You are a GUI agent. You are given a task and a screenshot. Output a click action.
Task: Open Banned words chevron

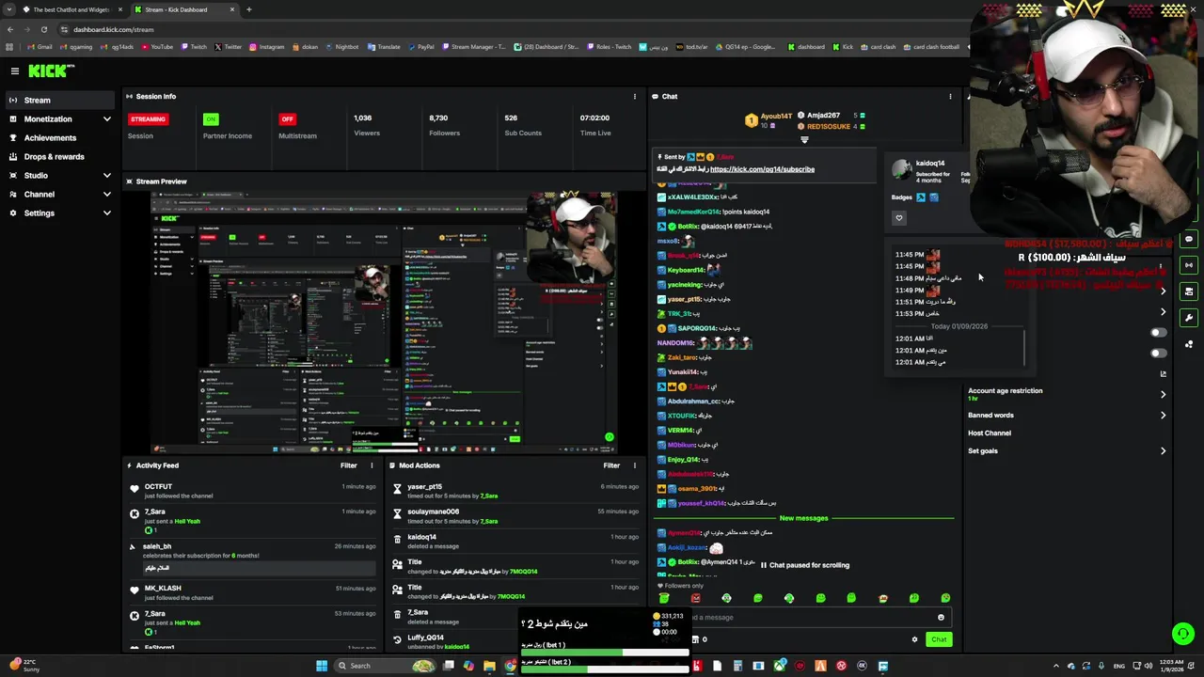pos(1164,416)
